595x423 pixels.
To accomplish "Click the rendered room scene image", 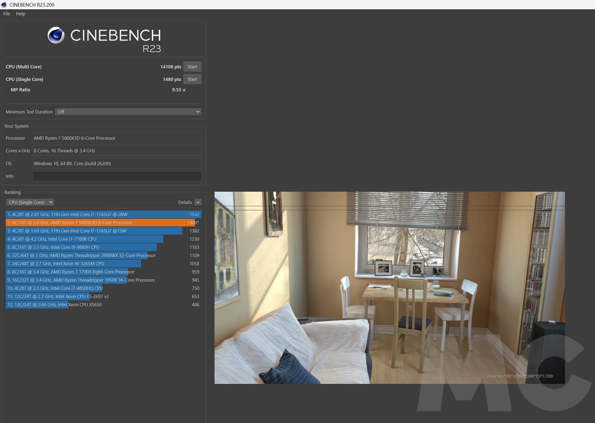I will pos(390,288).
